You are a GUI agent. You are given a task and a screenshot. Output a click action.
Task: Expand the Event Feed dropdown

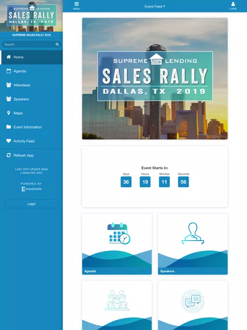coord(155,6)
